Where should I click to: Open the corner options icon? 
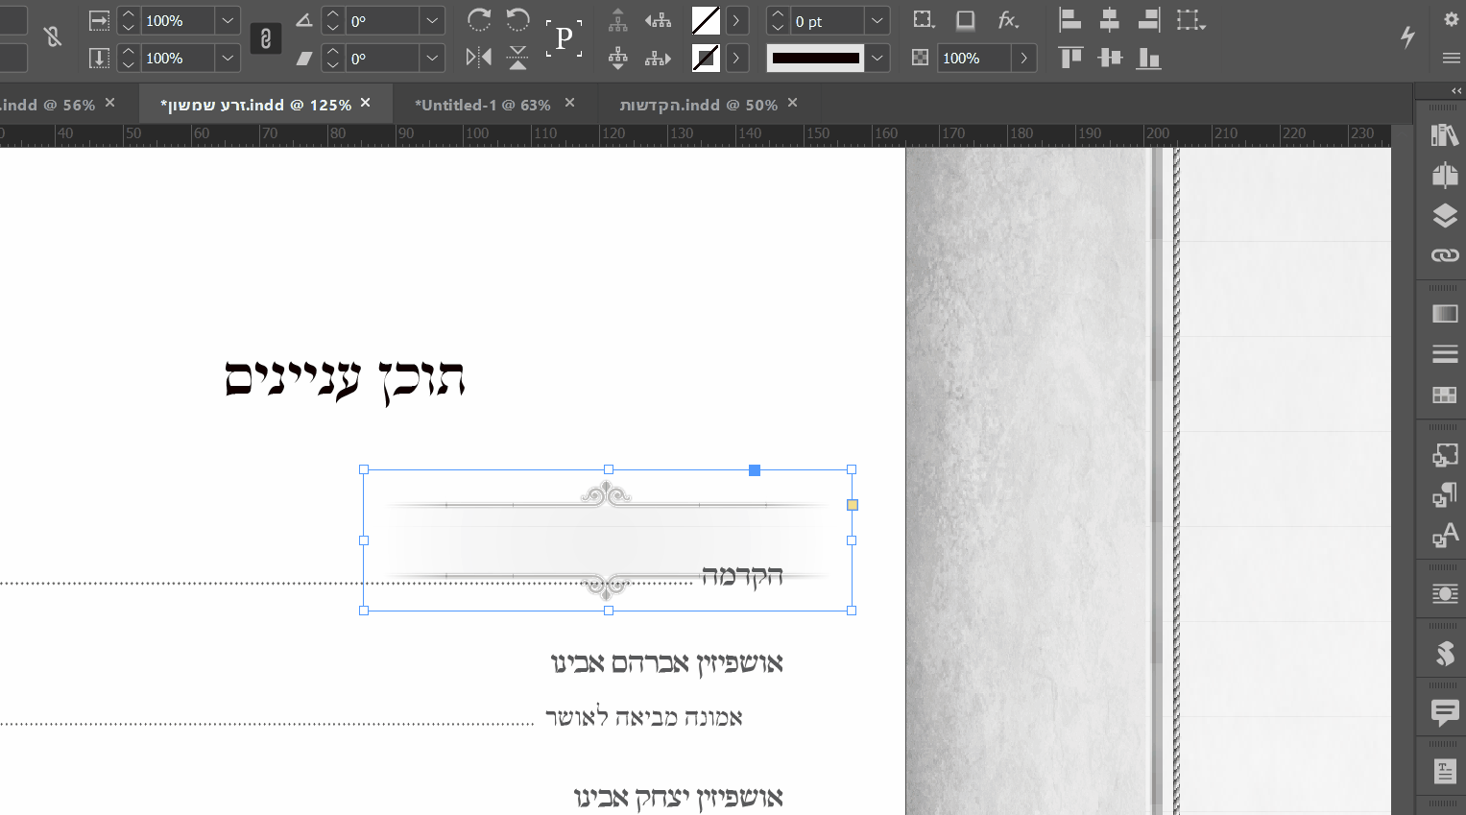(924, 20)
